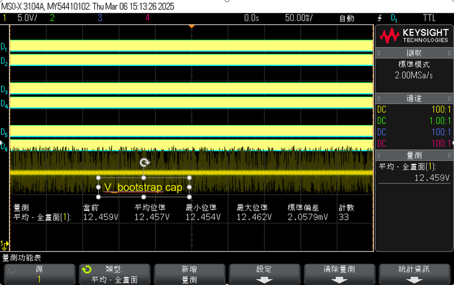Toggle channel 4 display on or off
Image resolution: width=454 pixels, height=285 pixels.
147,18
